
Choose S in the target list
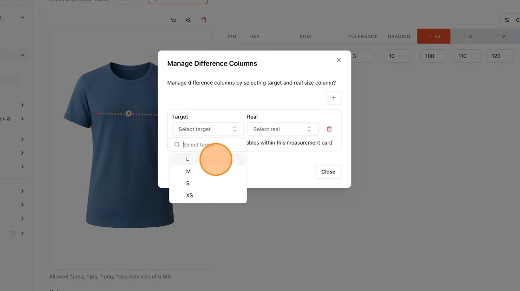coord(208,183)
